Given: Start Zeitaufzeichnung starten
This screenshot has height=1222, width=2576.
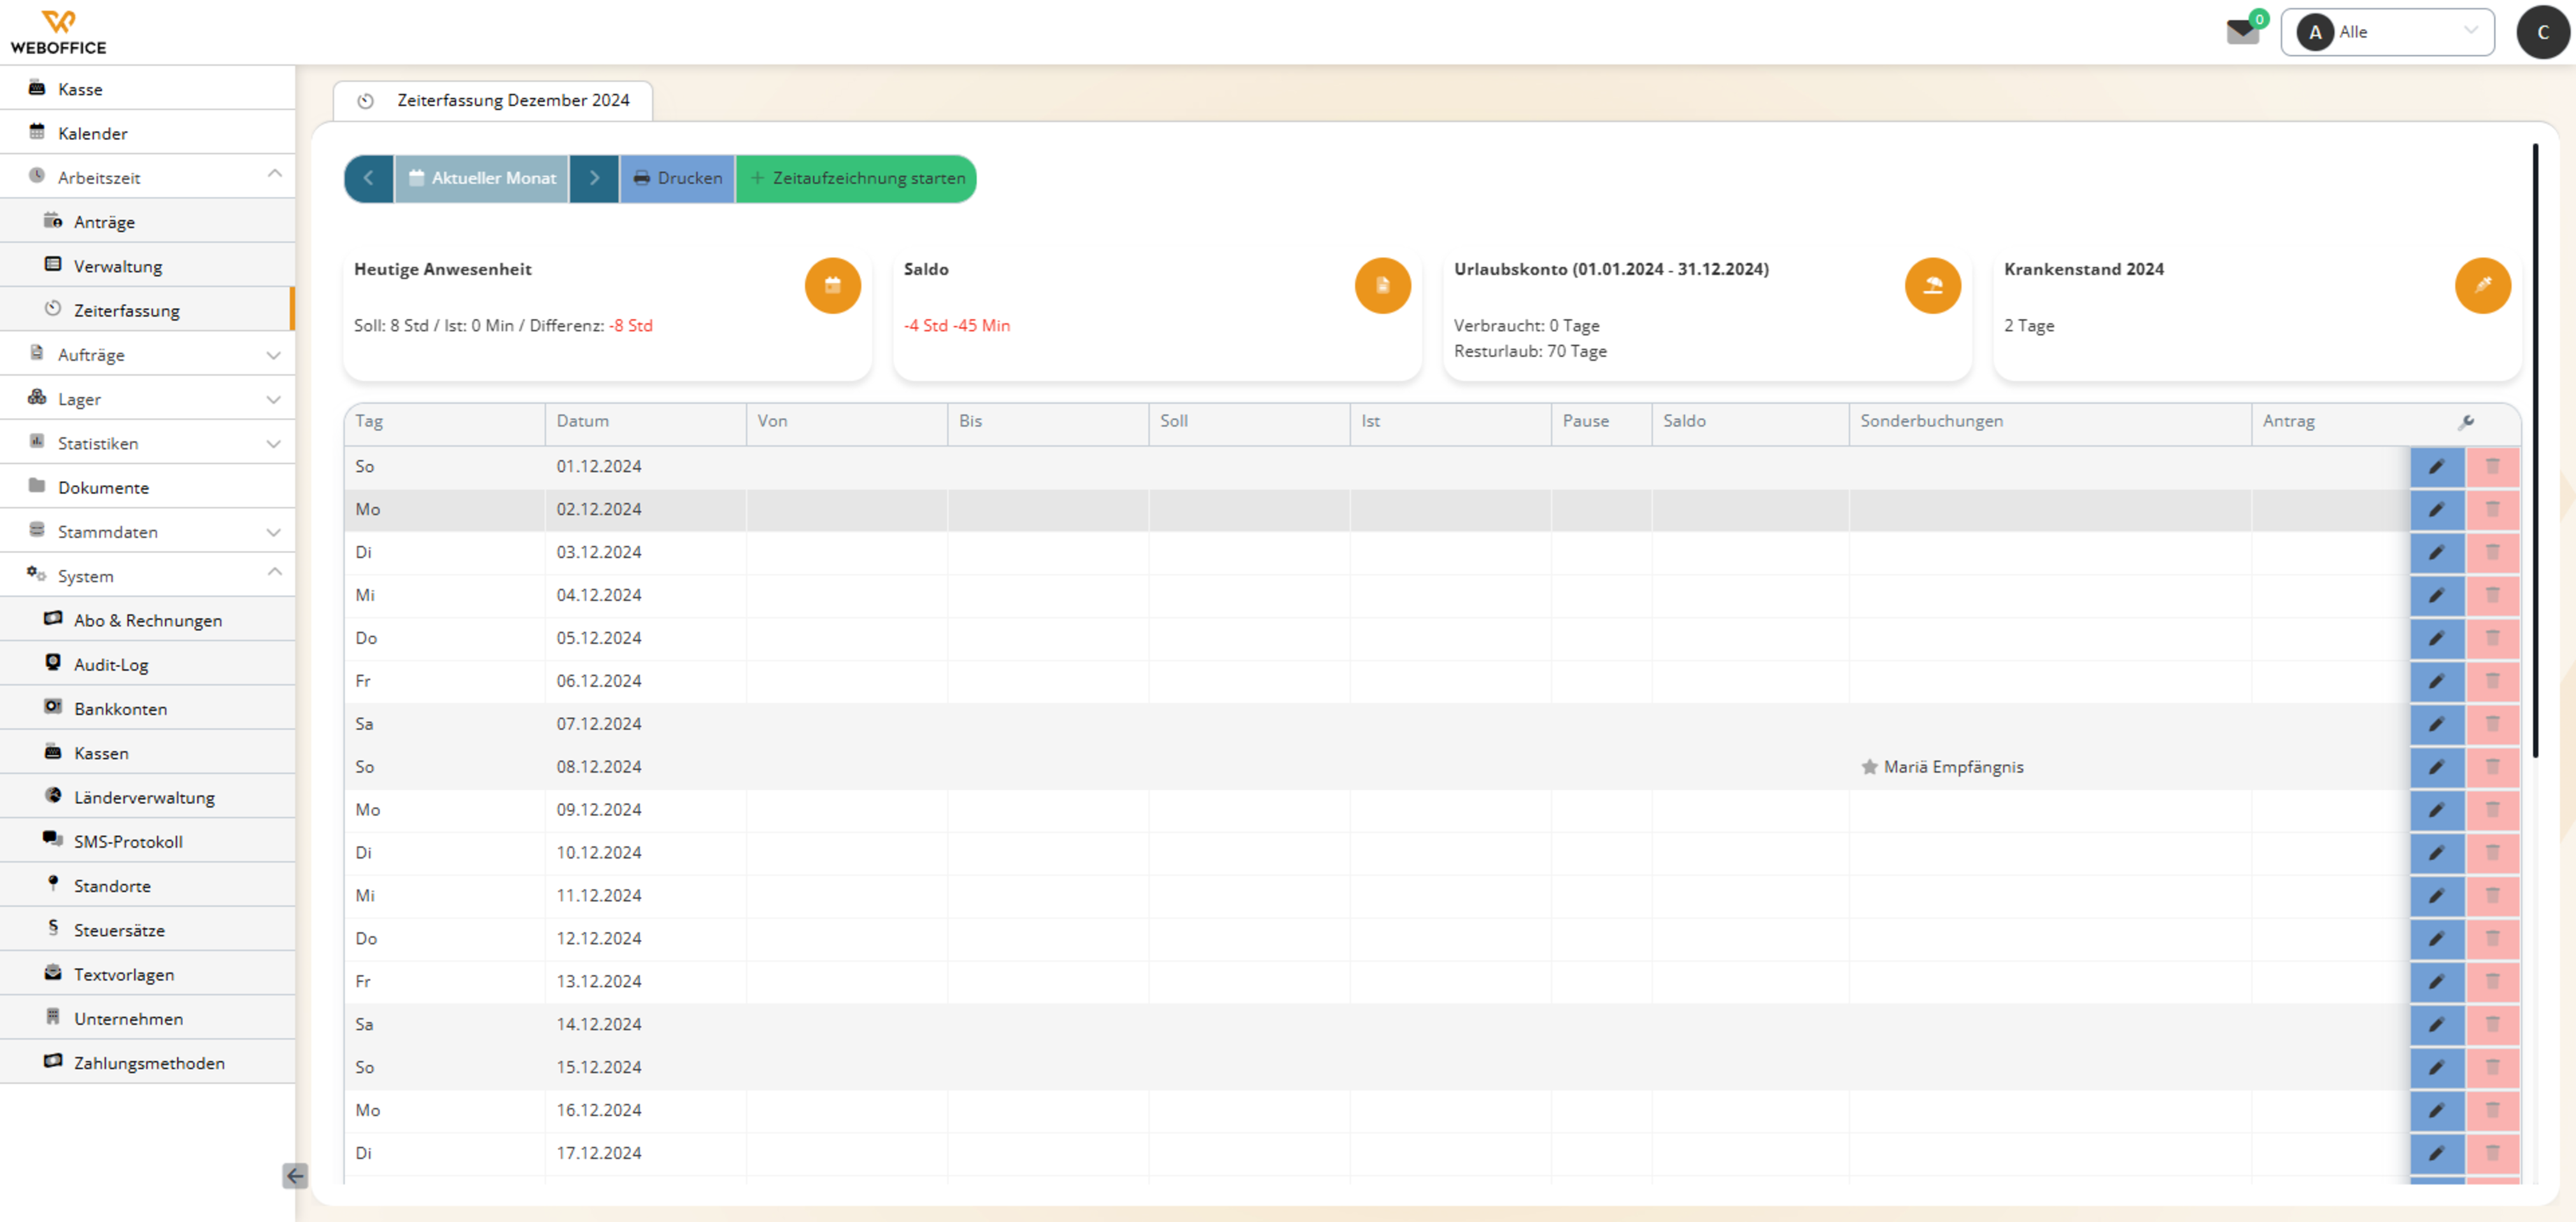Looking at the screenshot, I should click(857, 178).
